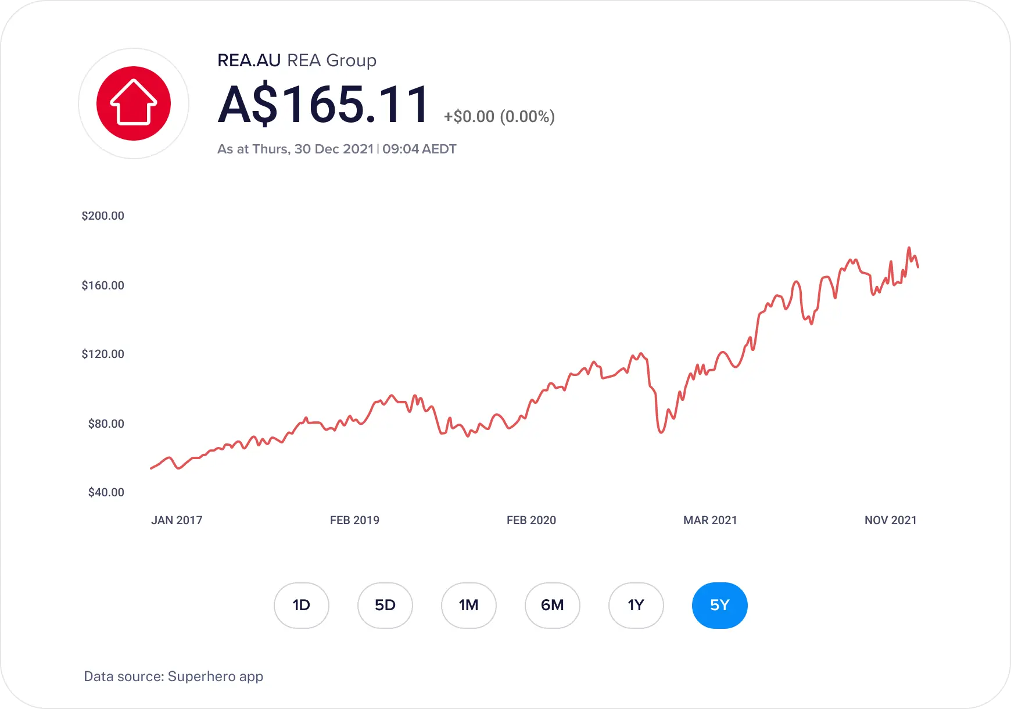Click the A$165.11 price figure
The image size is (1011, 709).
click(324, 105)
